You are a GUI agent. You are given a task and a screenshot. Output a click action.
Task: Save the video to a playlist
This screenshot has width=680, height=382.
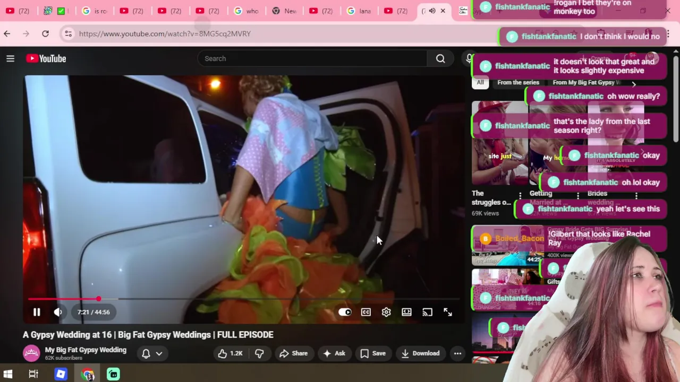pos(372,353)
